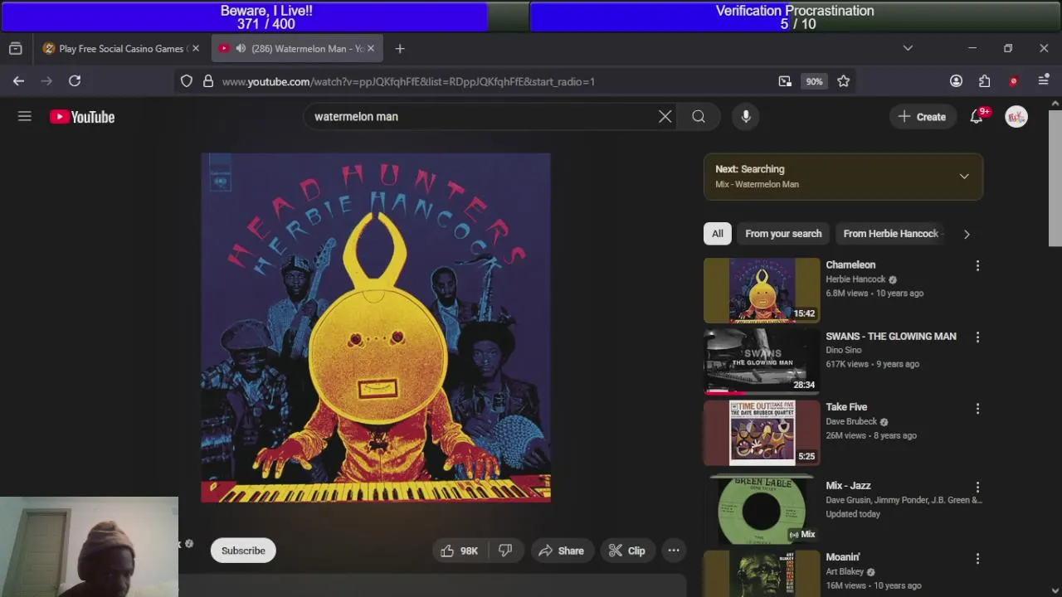Open options for Take Five video
Viewport: 1062px width, 597px height.
coord(977,409)
